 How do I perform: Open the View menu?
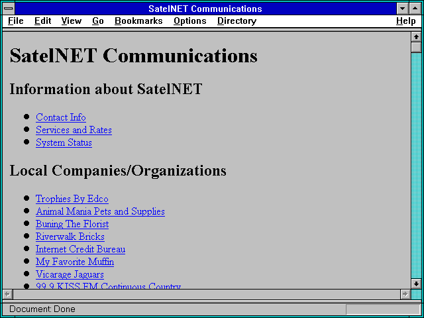(72, 21)
